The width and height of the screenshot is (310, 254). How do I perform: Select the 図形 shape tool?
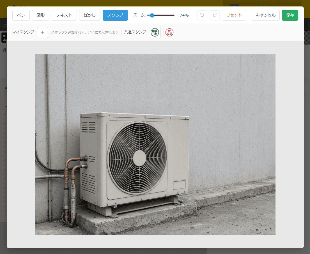pos(40,15)
